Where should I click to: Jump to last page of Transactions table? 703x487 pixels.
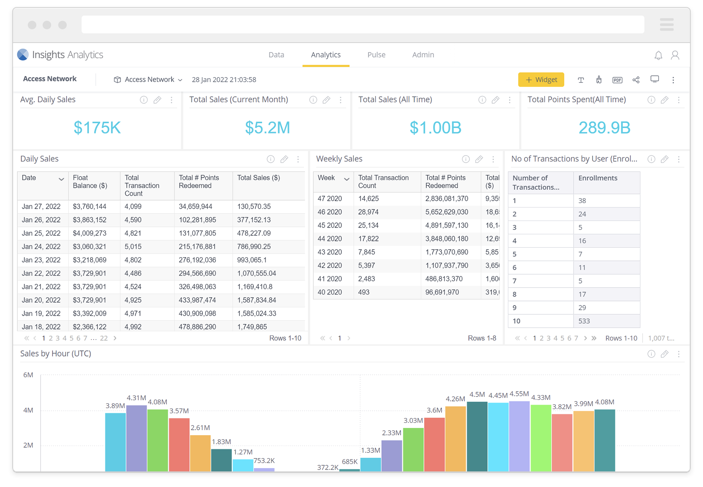594,338
